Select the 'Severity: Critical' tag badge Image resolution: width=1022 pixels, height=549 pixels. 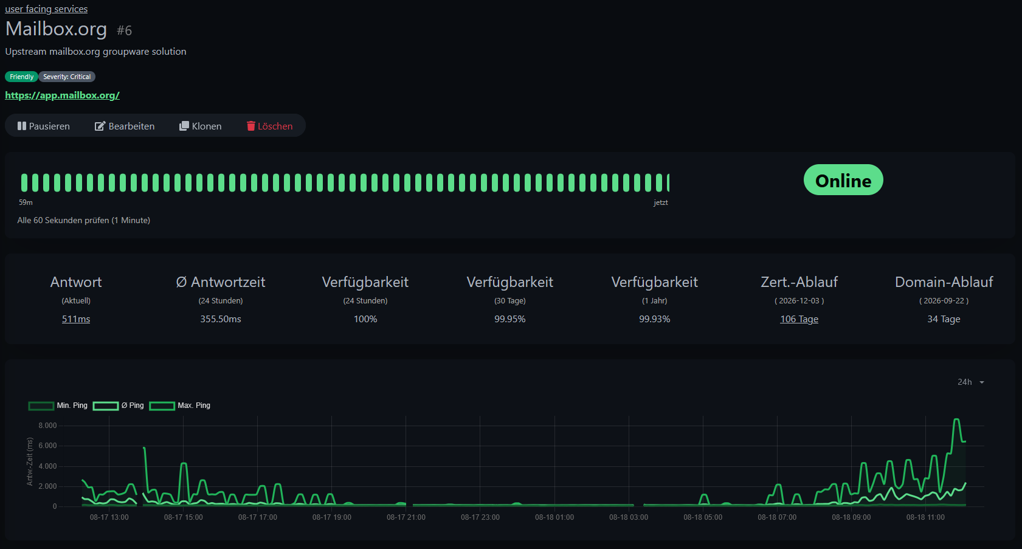coord(67,77)
